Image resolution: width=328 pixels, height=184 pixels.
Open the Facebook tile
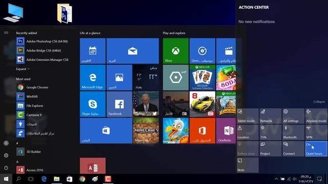pyautogui.click(x=119, y=104)
